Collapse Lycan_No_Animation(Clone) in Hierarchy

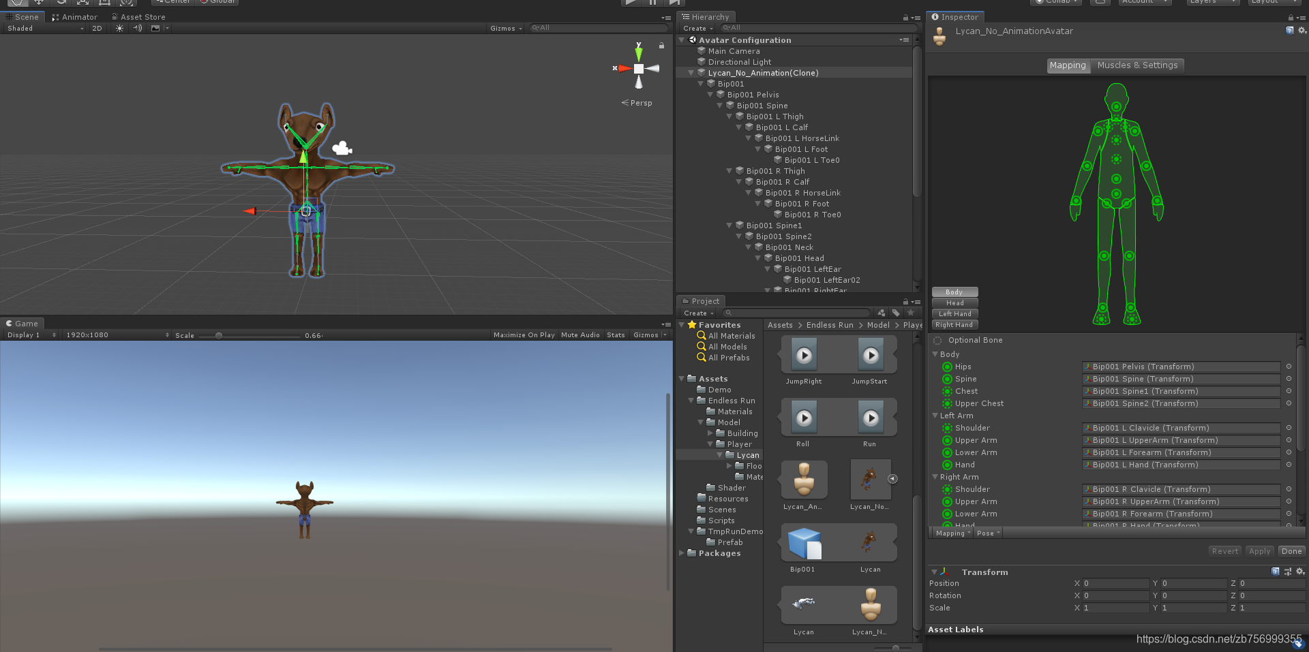pyautogui.click(x=691, y=73)
